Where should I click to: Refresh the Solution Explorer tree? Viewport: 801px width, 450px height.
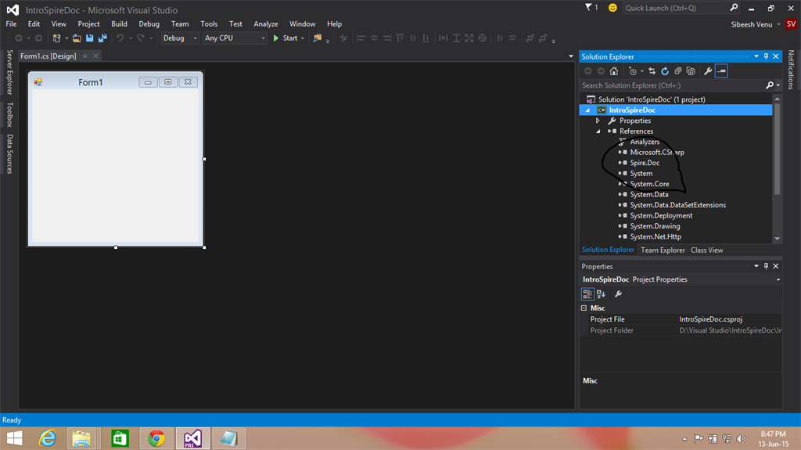(x=665, y=71)
